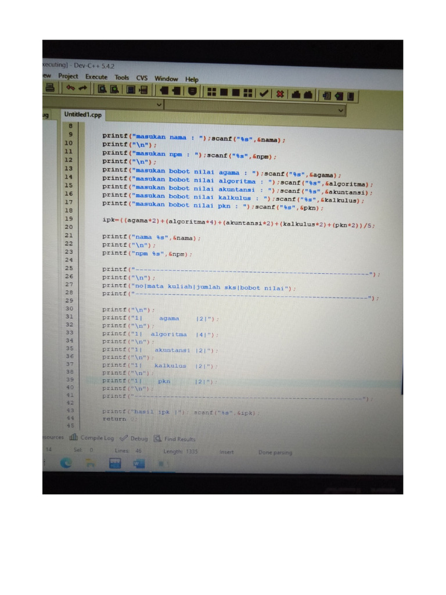The image size is (446, 595).
Task: Click the 'return 0' line
Action: tap(120, 419)
